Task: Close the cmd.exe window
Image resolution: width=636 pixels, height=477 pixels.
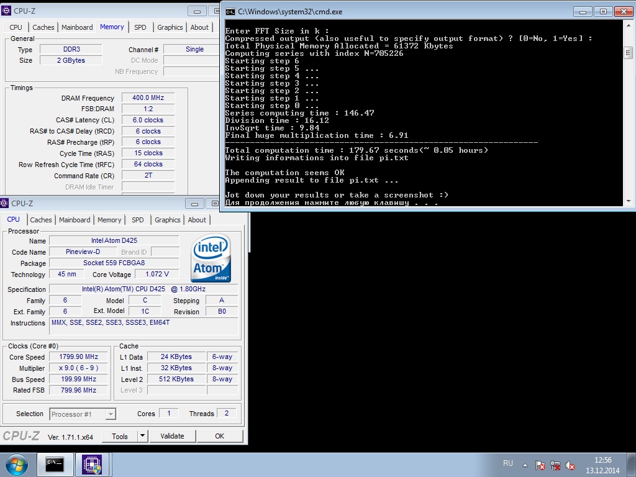Action: 624,12
